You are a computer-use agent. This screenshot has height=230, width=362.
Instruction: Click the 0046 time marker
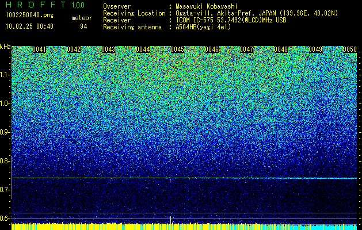click(x=212, y=49)
